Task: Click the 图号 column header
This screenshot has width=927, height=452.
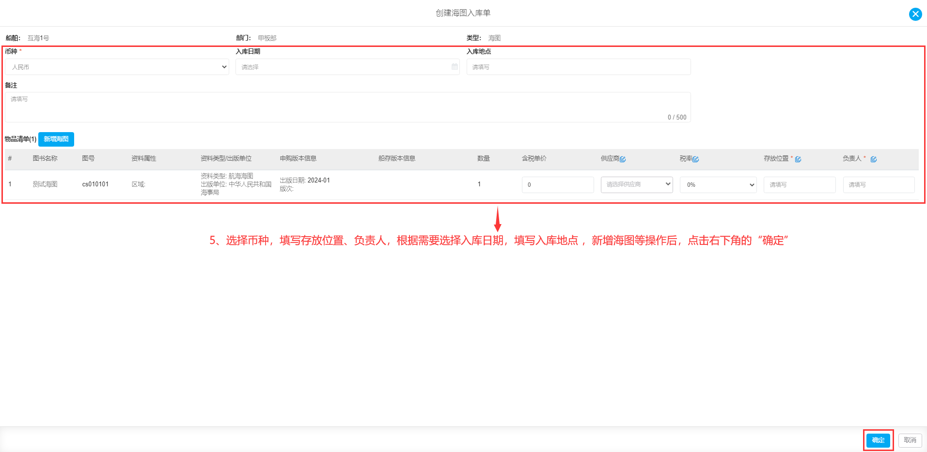Action: pos(88,159)
